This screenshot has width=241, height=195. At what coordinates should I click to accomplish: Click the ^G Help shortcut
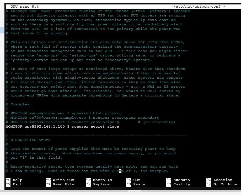(14, 180)
